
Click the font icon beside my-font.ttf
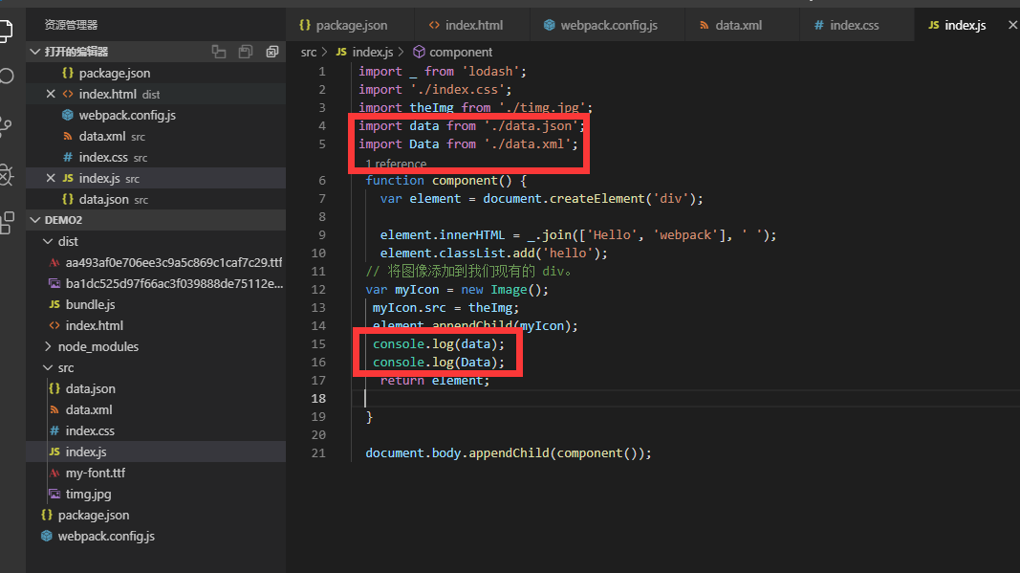[x=54, y=473]
